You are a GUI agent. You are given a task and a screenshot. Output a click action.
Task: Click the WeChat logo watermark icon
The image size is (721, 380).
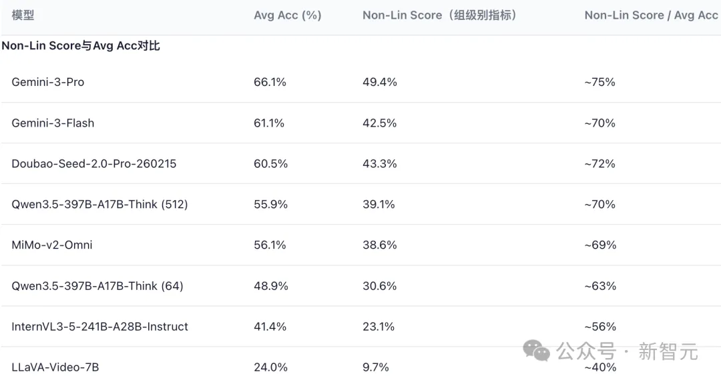[x=537, y=350]
